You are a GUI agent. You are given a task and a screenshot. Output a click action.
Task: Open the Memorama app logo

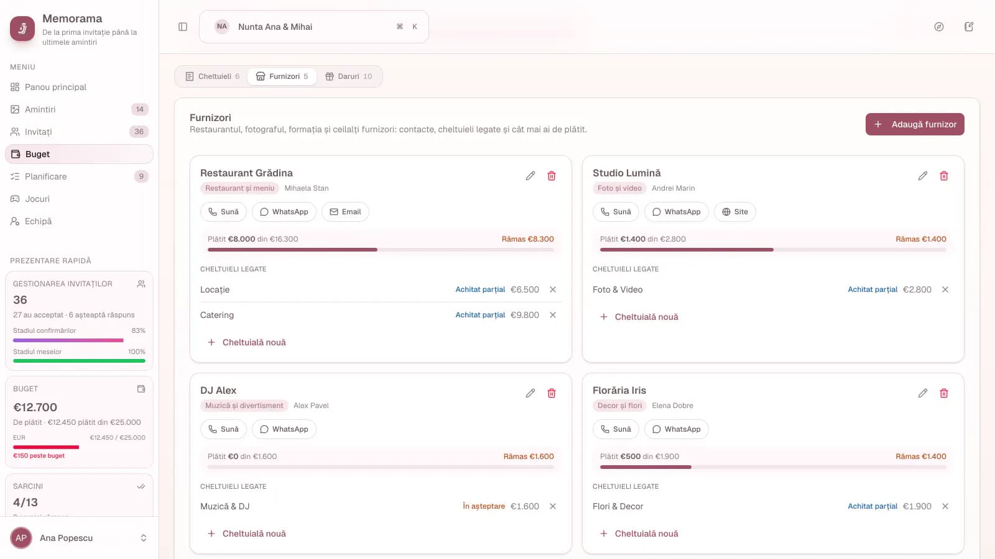22,29
